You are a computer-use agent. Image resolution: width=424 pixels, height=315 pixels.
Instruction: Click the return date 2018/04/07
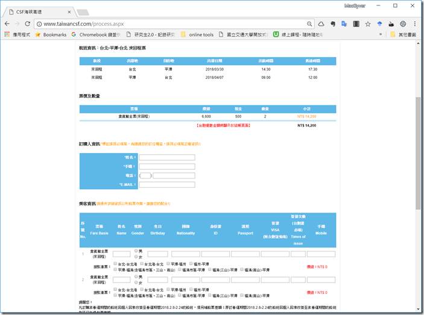215,78
